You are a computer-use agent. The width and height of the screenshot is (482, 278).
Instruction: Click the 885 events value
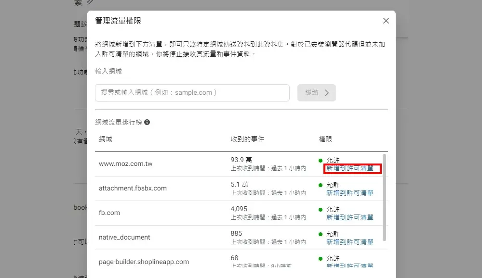(x=236, y=233)
